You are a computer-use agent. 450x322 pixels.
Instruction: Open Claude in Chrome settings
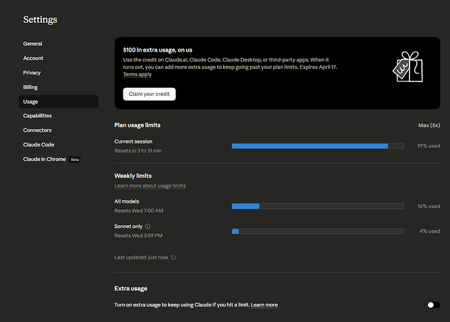tap(44, 159)
